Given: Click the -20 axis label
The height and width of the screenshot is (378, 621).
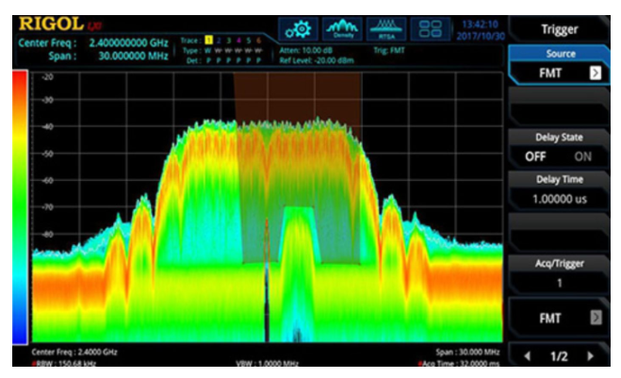Looking at the screenshot, I should pyautogui.click(x=47, y=77).
